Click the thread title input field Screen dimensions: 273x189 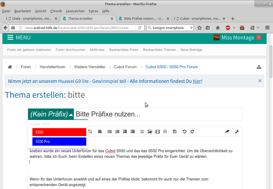[157, 114]
